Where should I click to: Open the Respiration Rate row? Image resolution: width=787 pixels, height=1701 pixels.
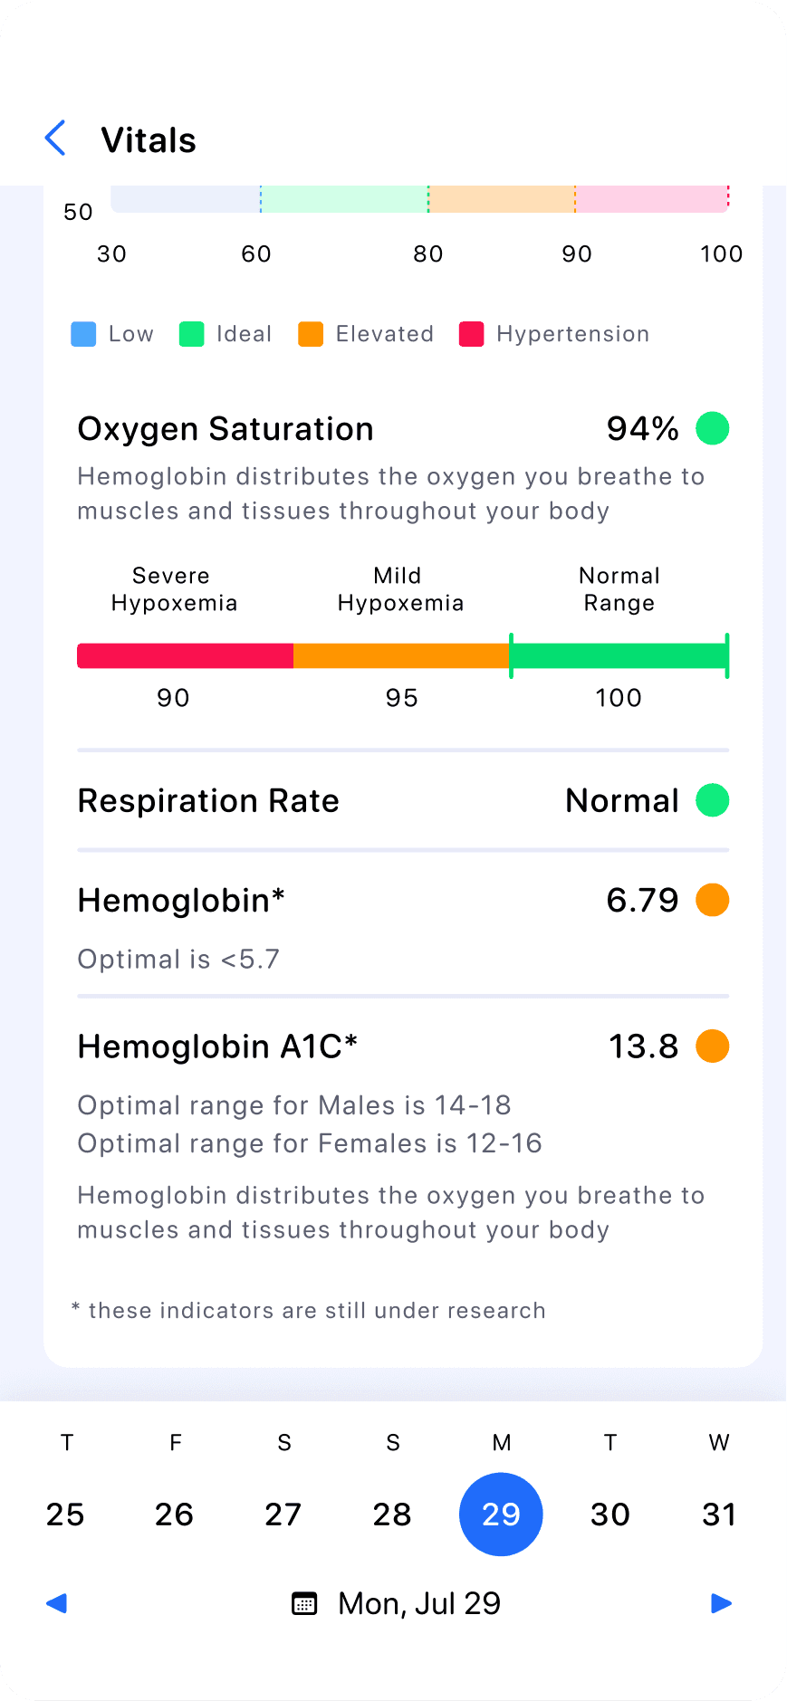tap(403, 800)
